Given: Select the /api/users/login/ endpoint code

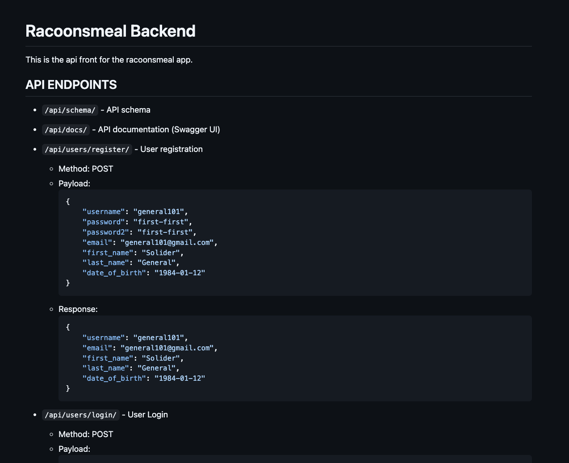Looking at the screenshot, I should point(80,415).
